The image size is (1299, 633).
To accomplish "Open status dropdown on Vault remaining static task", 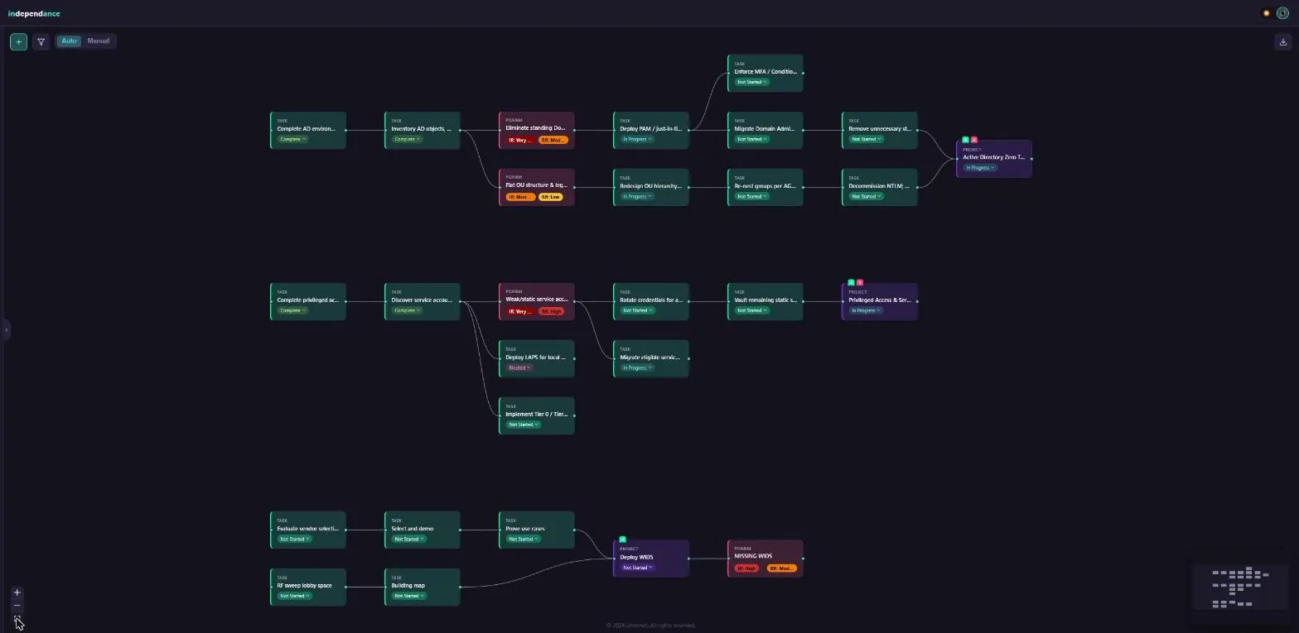I will (x=751, y=310).
